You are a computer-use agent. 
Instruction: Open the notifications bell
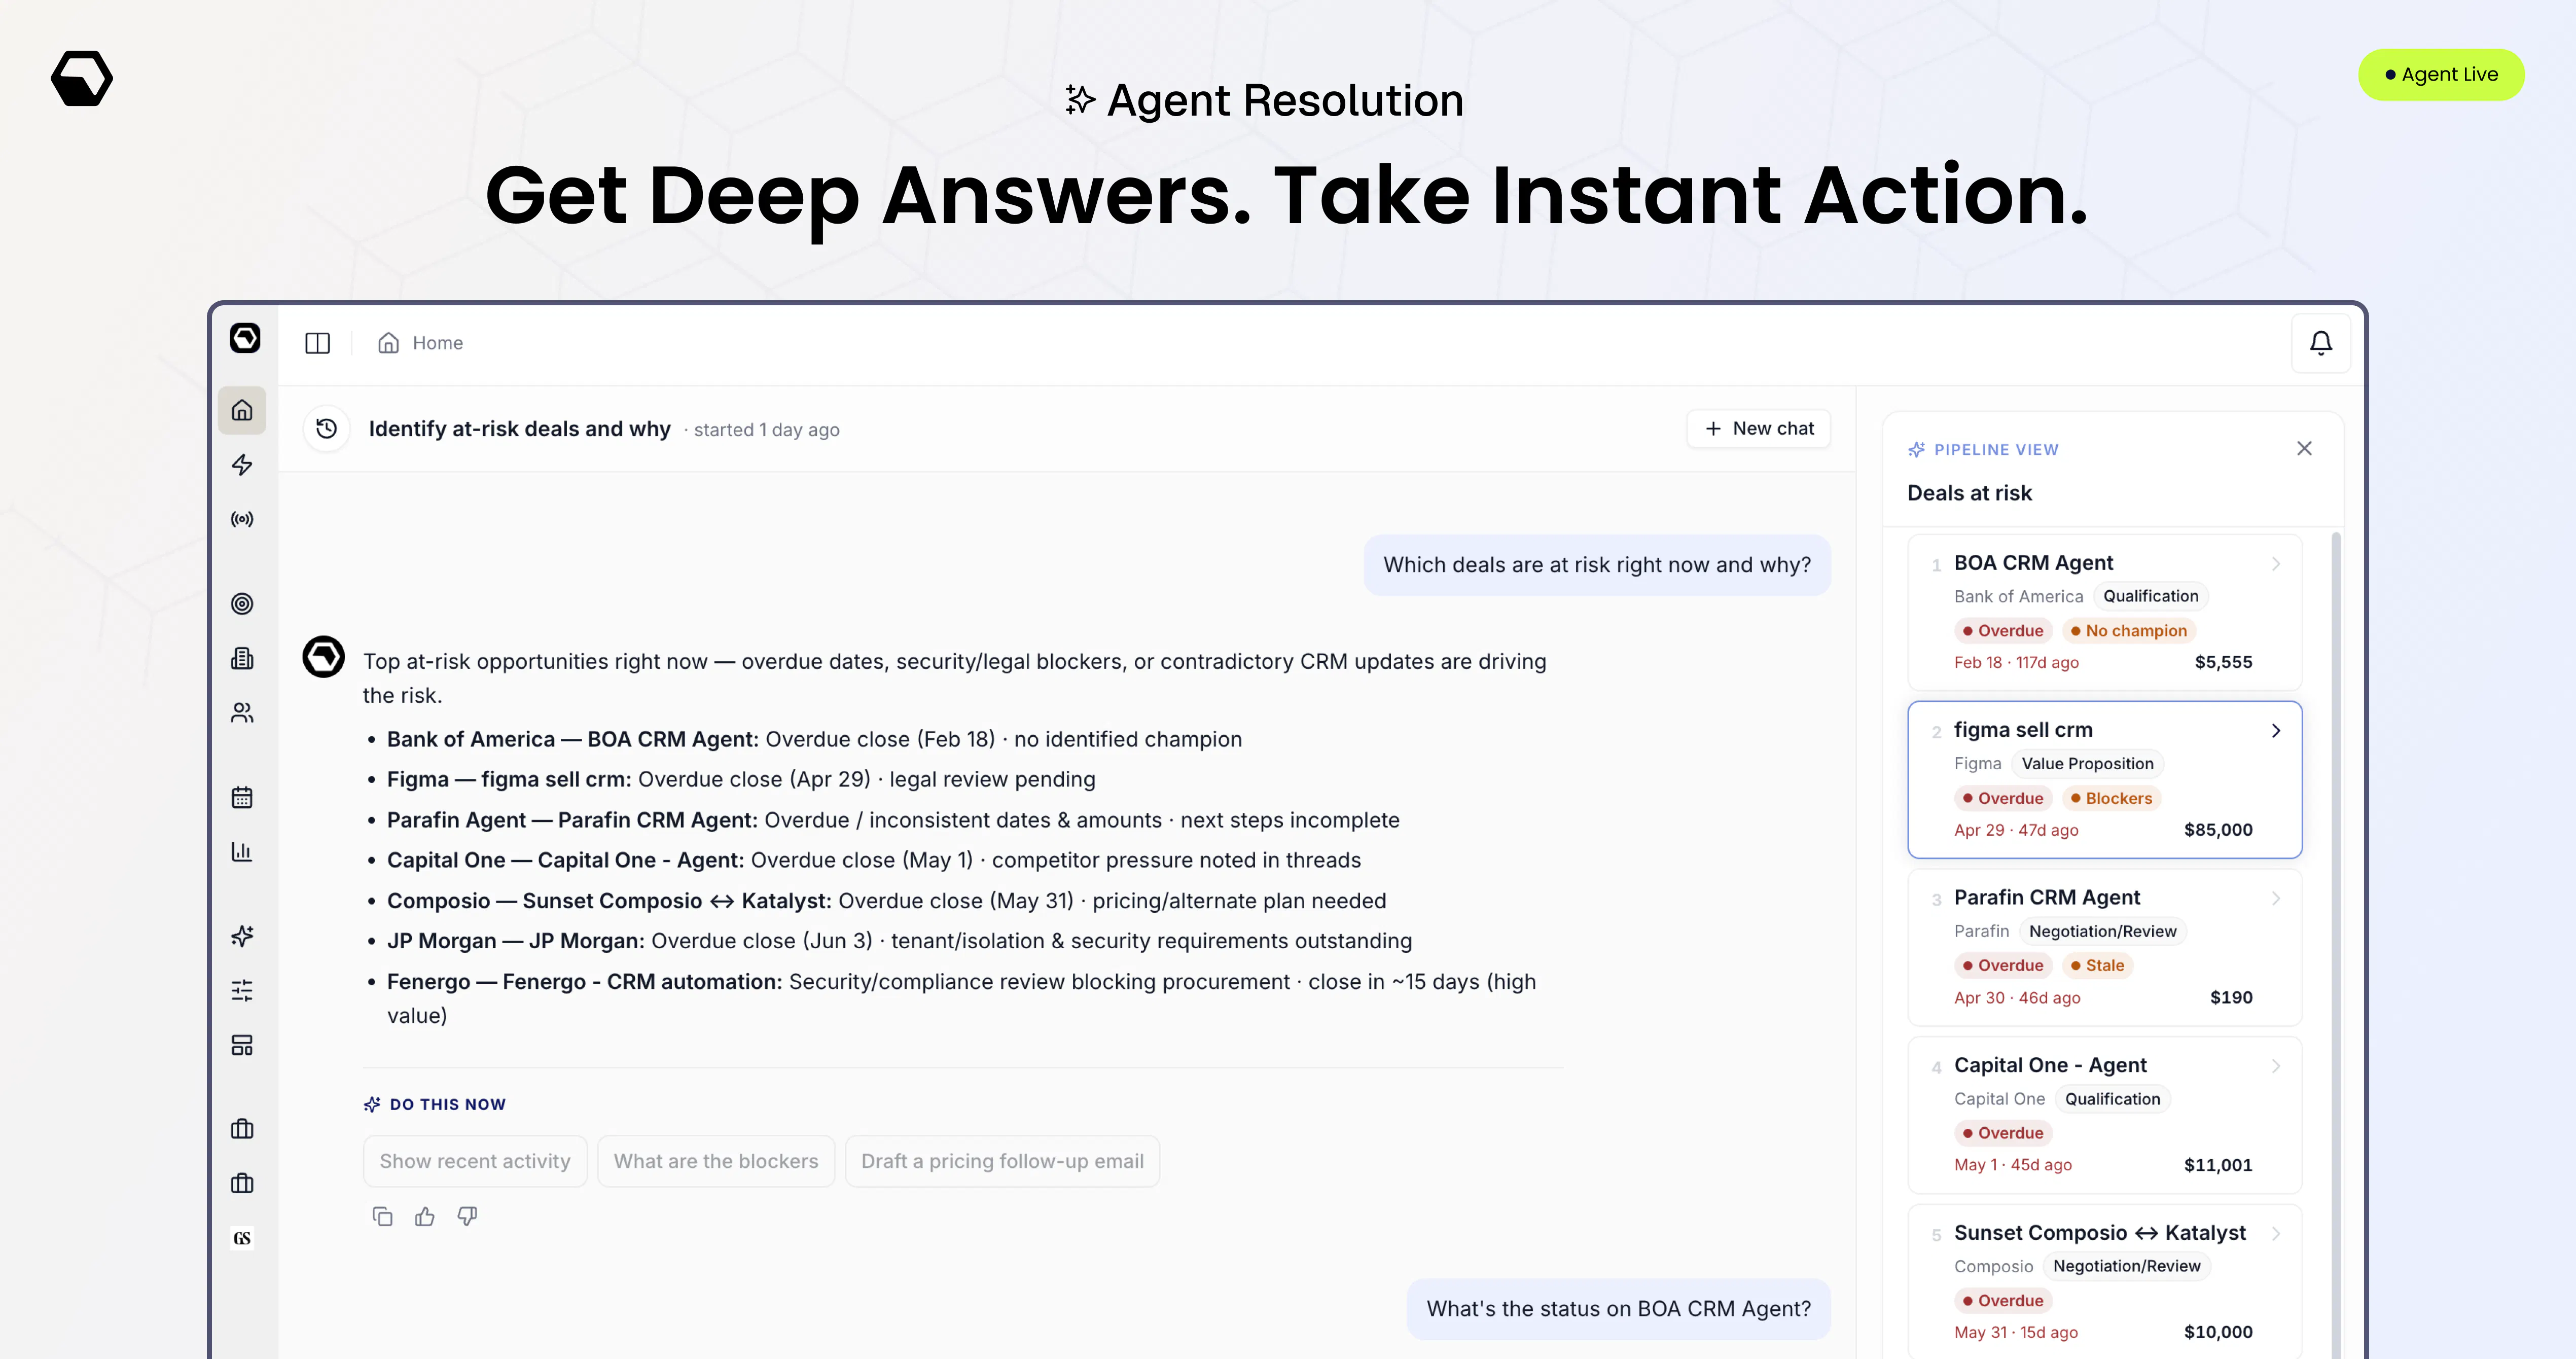point(2321,343)
